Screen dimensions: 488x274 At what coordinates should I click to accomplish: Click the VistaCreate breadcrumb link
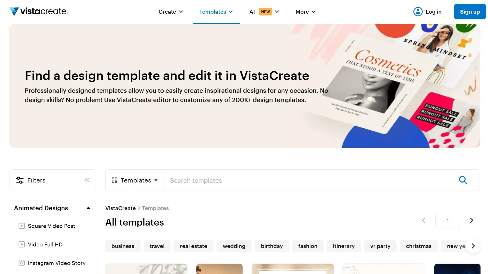(x=121, y=208)
